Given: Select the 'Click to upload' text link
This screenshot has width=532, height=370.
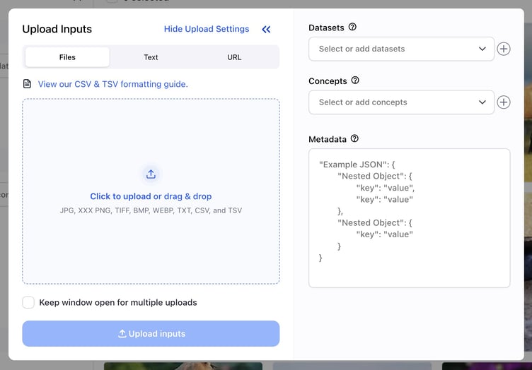Looking at the screenshot, I should click(120, 196).
